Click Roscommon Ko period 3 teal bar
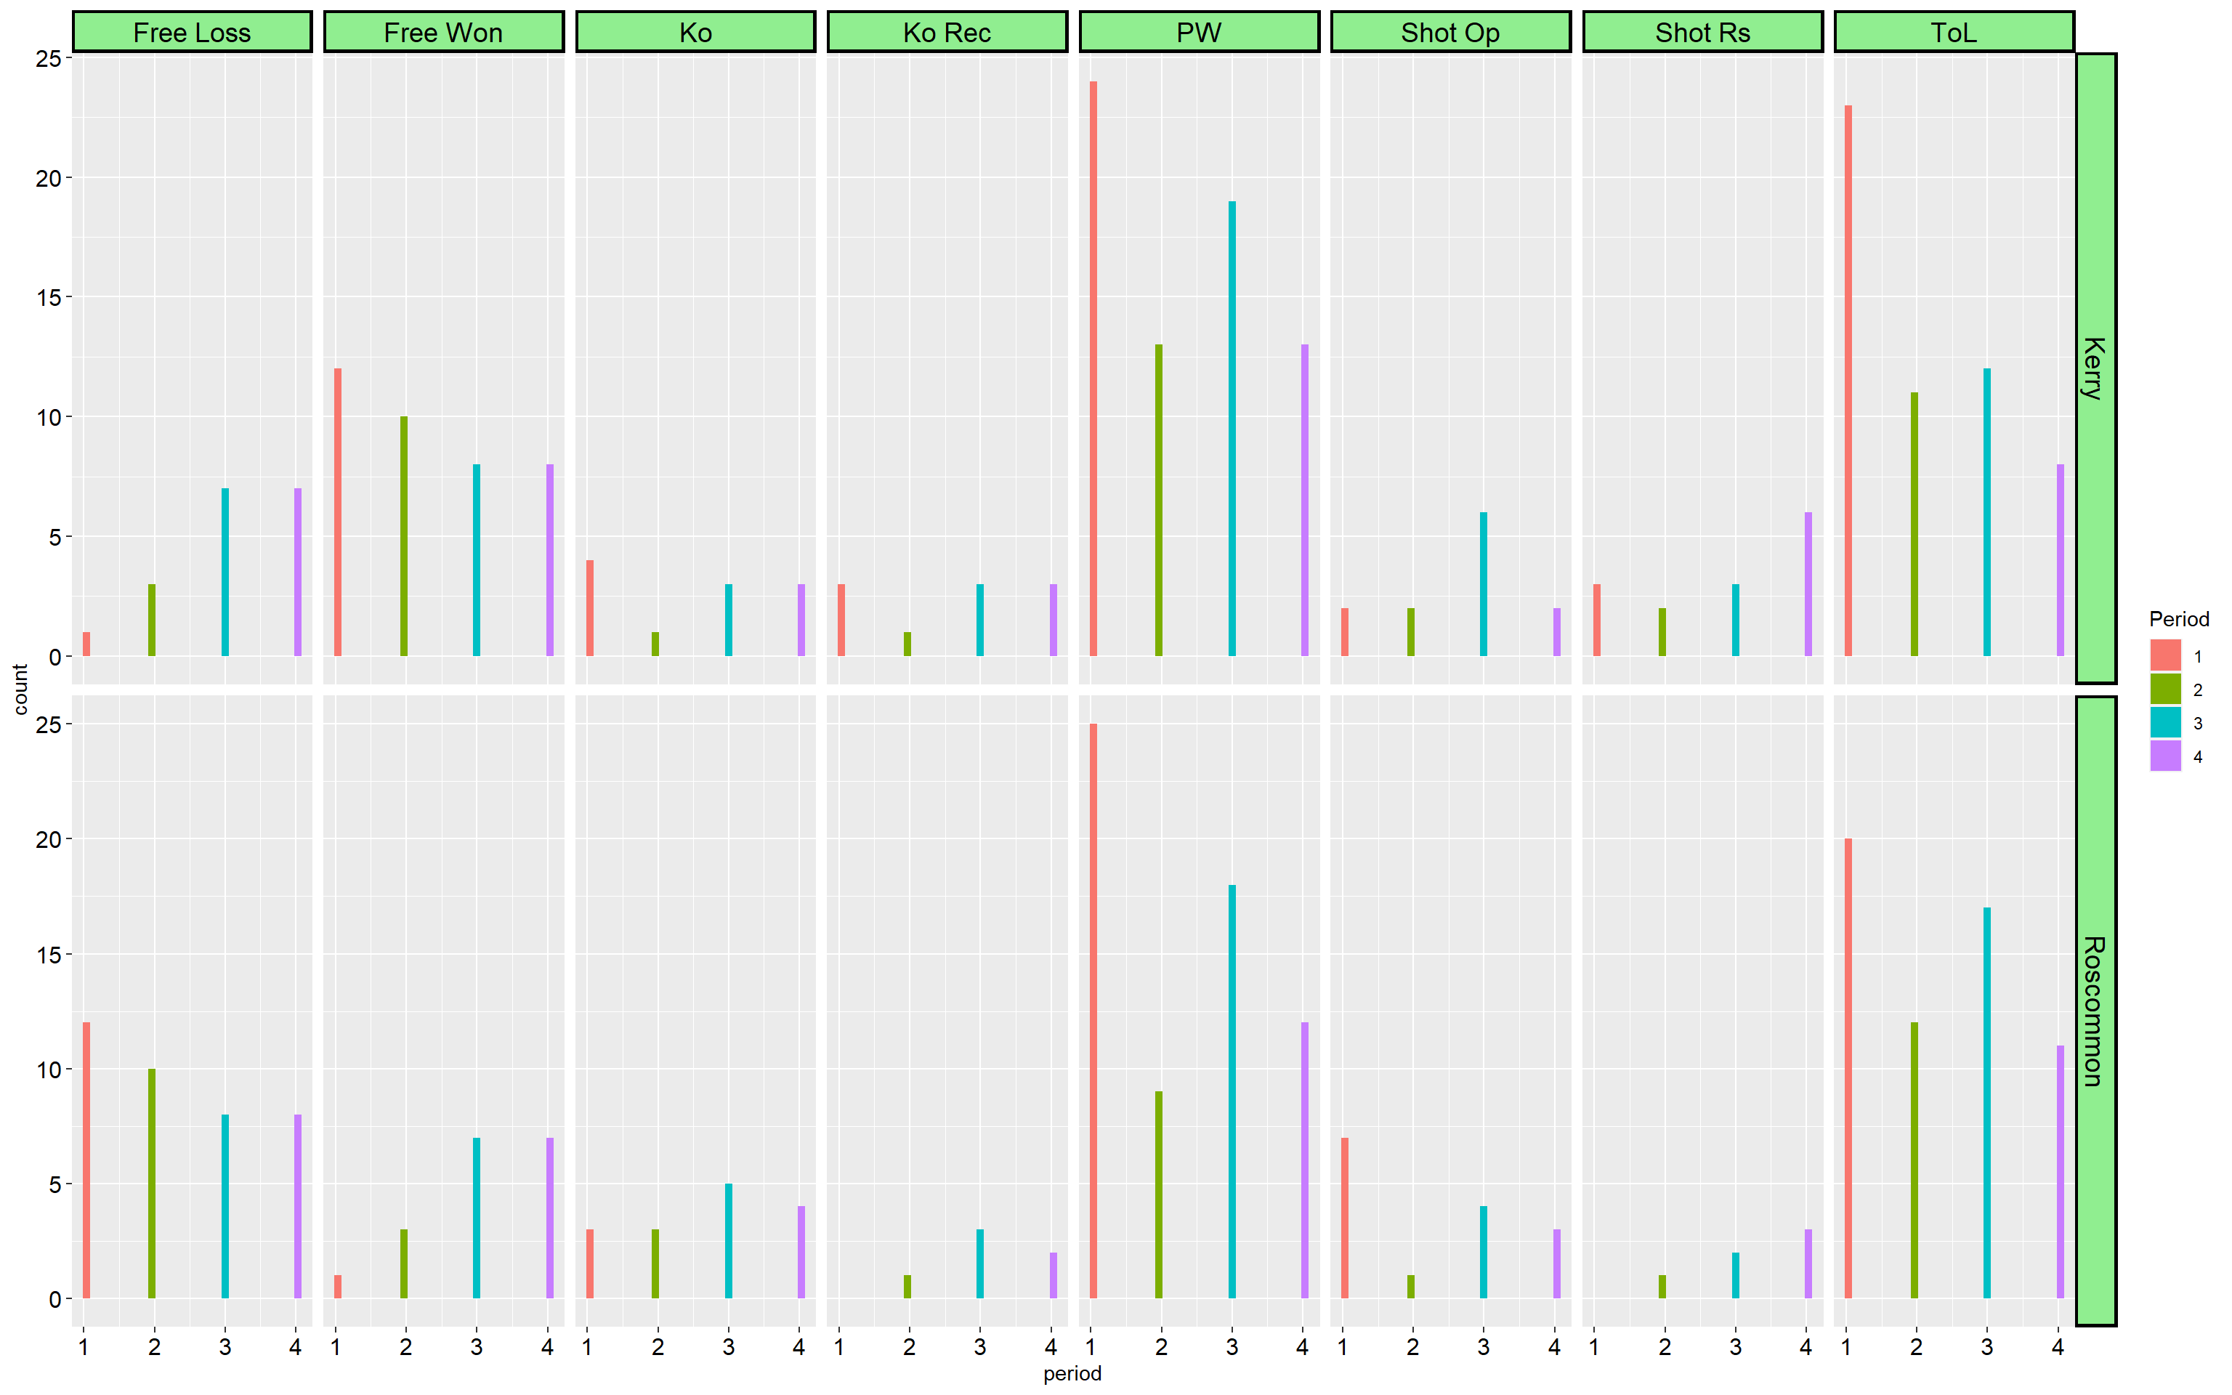Viewport: 2232px width, 1395px height. click(x=729, y=1241)
